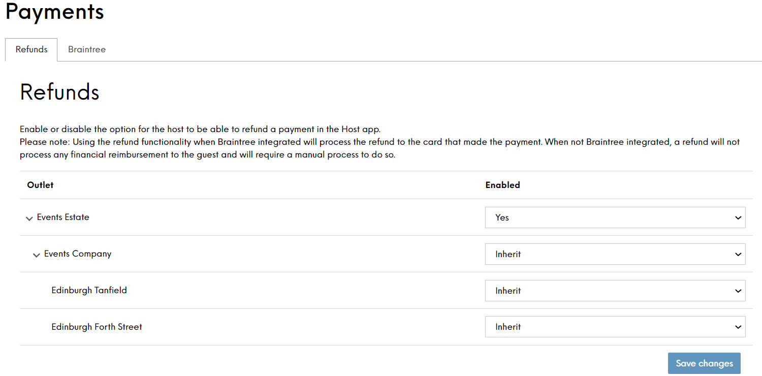Collapse the Events Company chevron

[37, 255]
